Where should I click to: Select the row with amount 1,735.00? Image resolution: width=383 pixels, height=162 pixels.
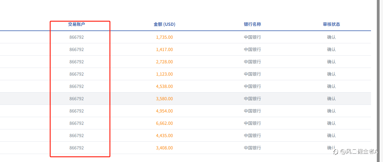[x=185, y=37]
